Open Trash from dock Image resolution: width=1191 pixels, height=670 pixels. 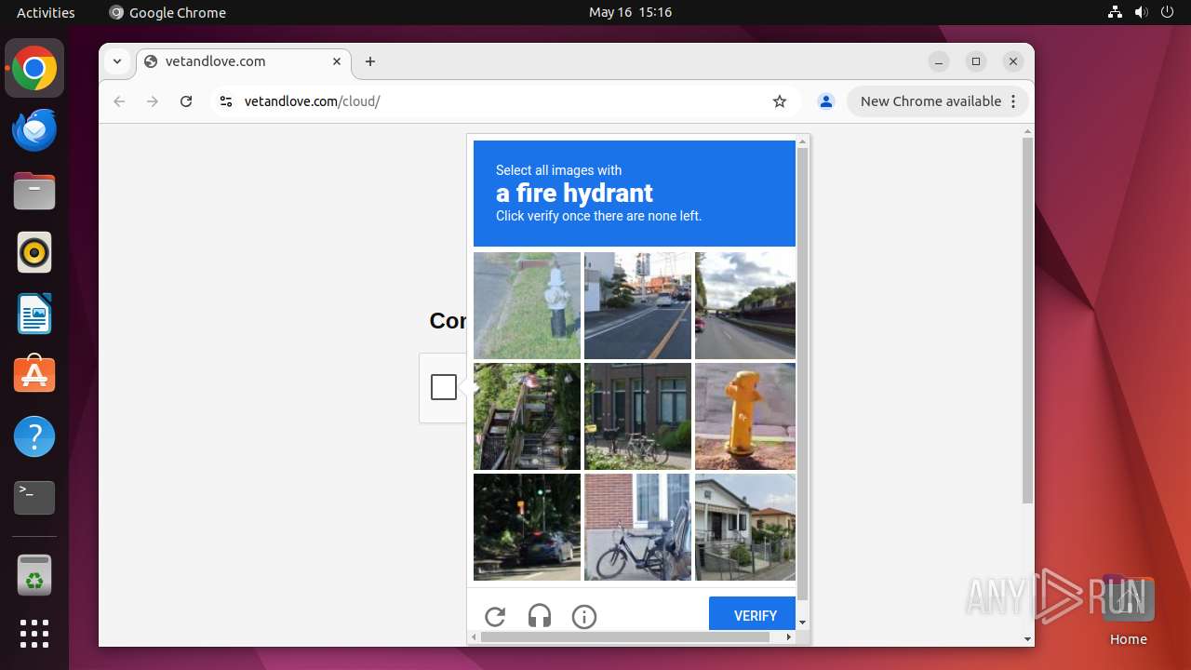point(34,574)
